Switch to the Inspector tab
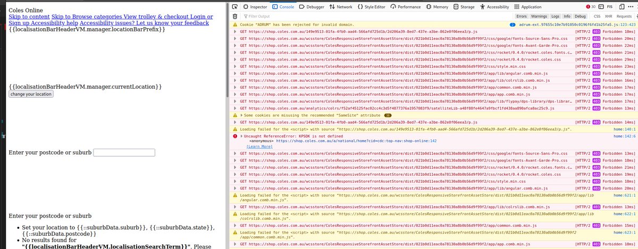The height and width of the screenshot is (249, 638). coord(255,7)
